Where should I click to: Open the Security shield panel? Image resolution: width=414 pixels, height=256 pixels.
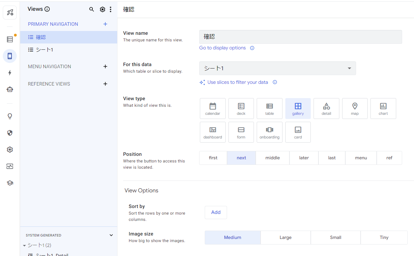point(9,133)
